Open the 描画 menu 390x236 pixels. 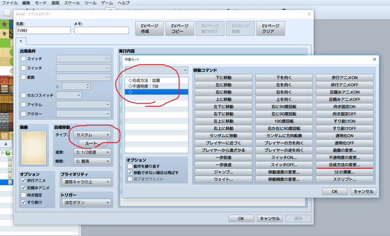(x=55, y=3)
